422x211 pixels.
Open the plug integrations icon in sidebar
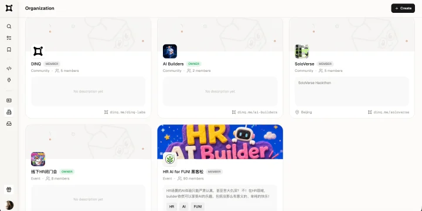tap(9, 79)
